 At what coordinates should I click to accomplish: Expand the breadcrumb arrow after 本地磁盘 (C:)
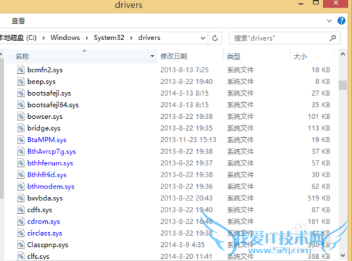point(44,38)
